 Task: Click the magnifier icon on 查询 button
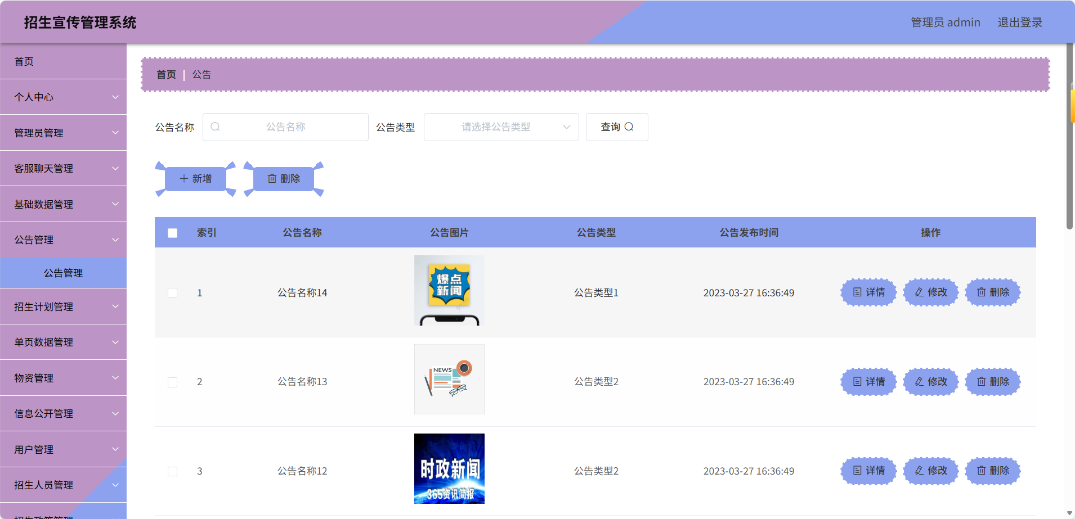629,127
